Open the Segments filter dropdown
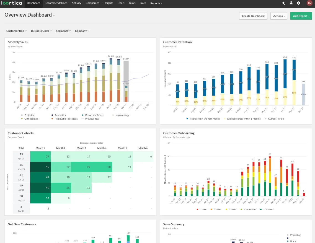This screenshot has width=315, height=243. point(63,31)
